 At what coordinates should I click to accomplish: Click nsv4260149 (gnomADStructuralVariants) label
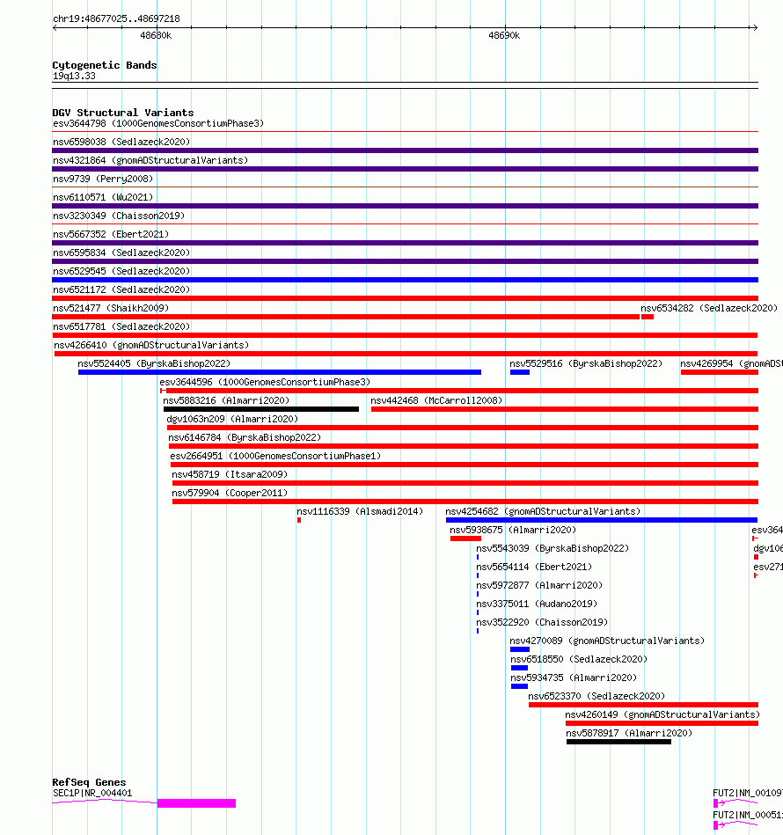(662, 714)
